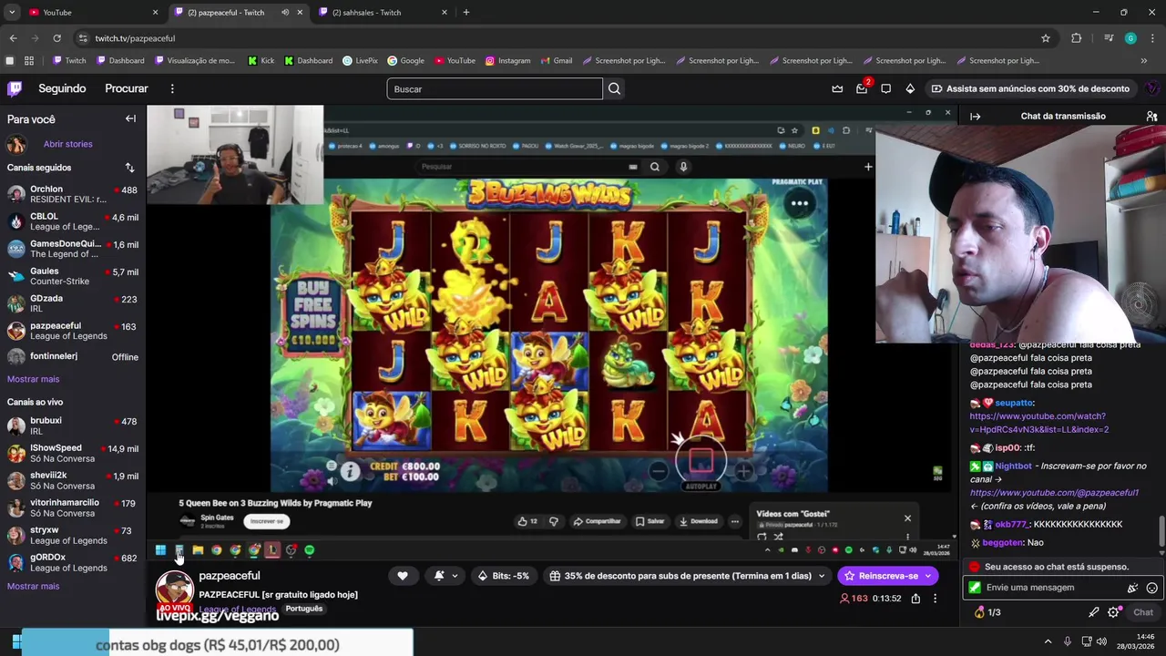This screenshot has width=1166, height=656.
Task: Open Nightbot's youtube.com/@pazpeaceful1 link
Action: [1054, 493]
